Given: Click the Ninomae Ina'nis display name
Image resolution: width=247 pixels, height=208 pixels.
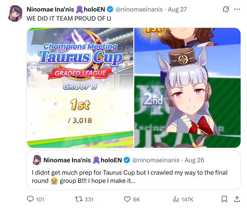Looking at the screenshot, I should 66,9.
